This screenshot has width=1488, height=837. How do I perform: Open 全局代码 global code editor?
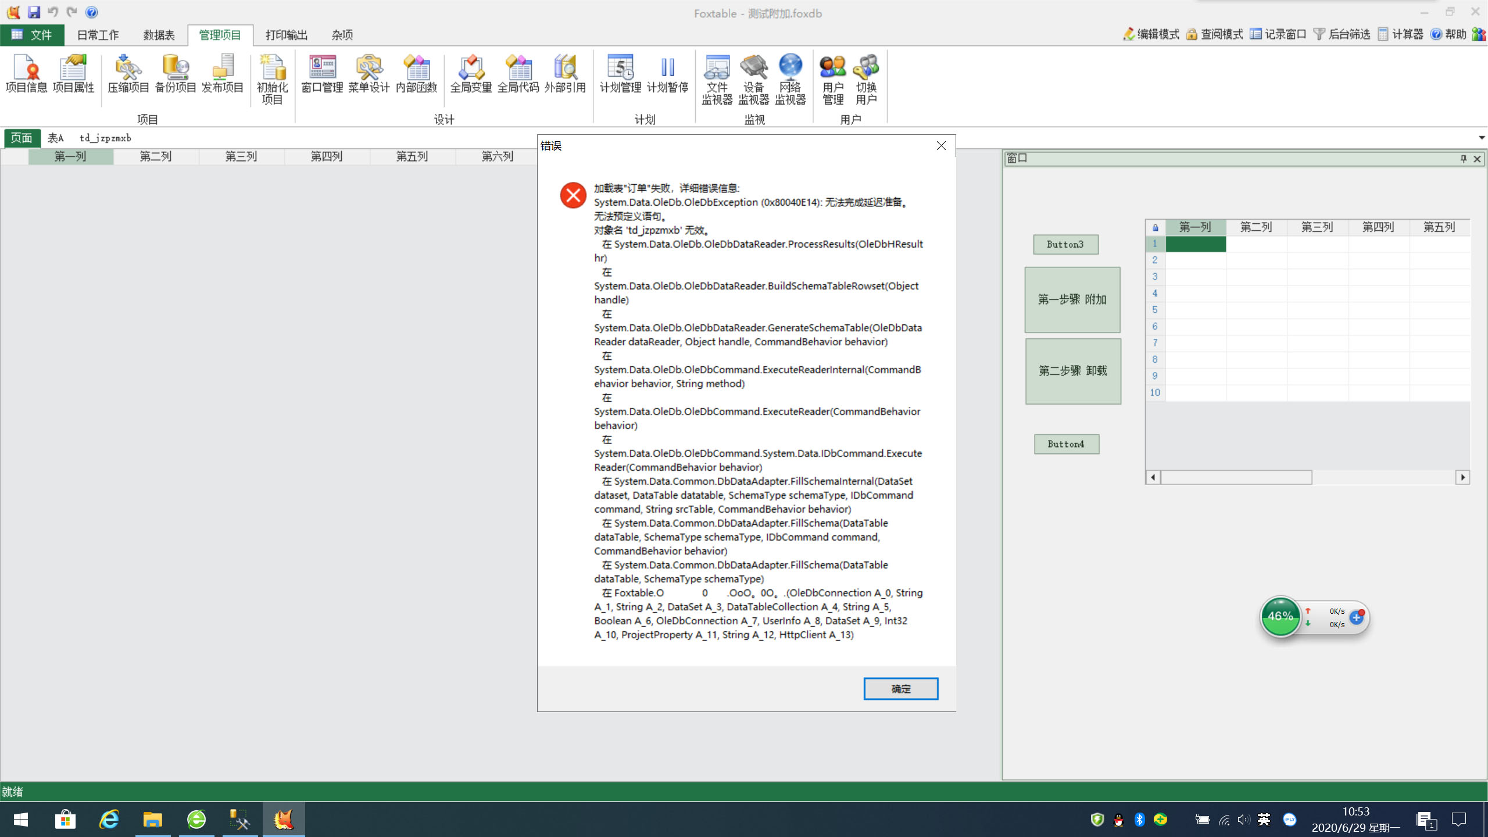(518, 74)
